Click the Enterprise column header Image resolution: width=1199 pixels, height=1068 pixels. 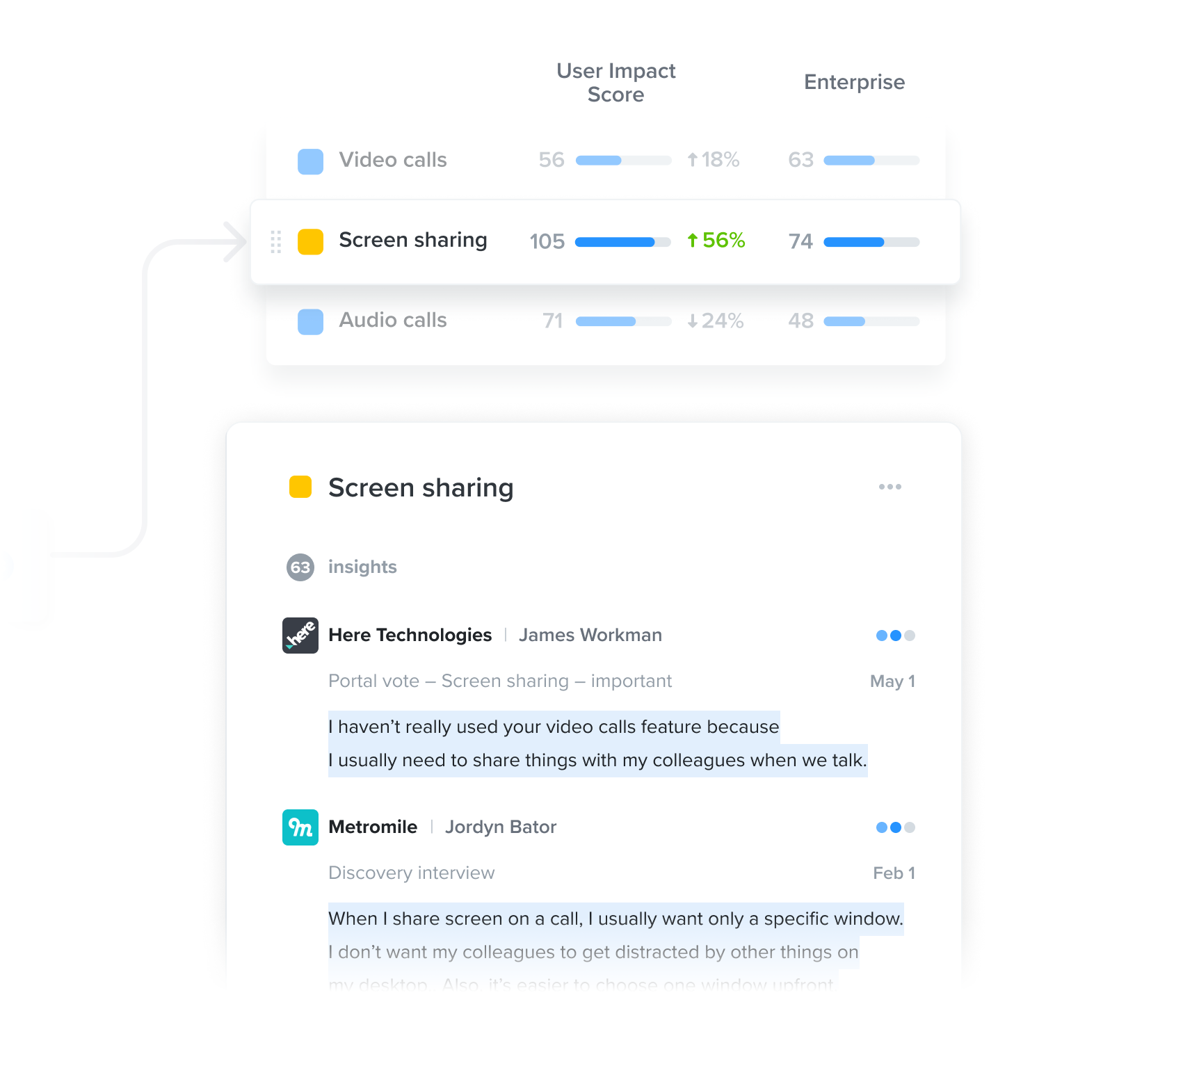[855, 82]
